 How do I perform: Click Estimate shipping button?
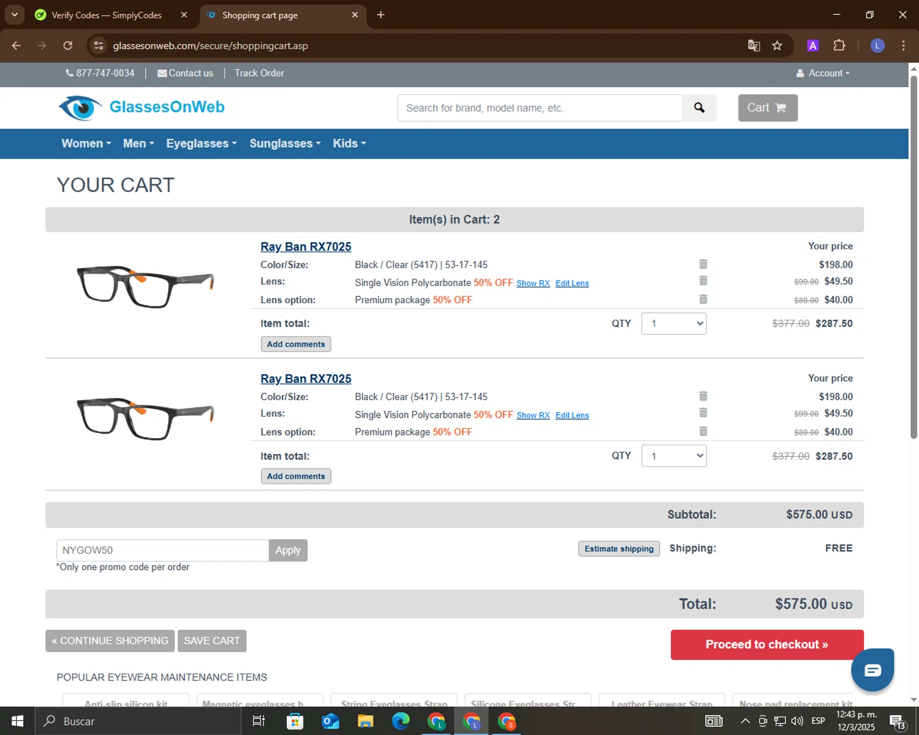[x=619, y=549]
